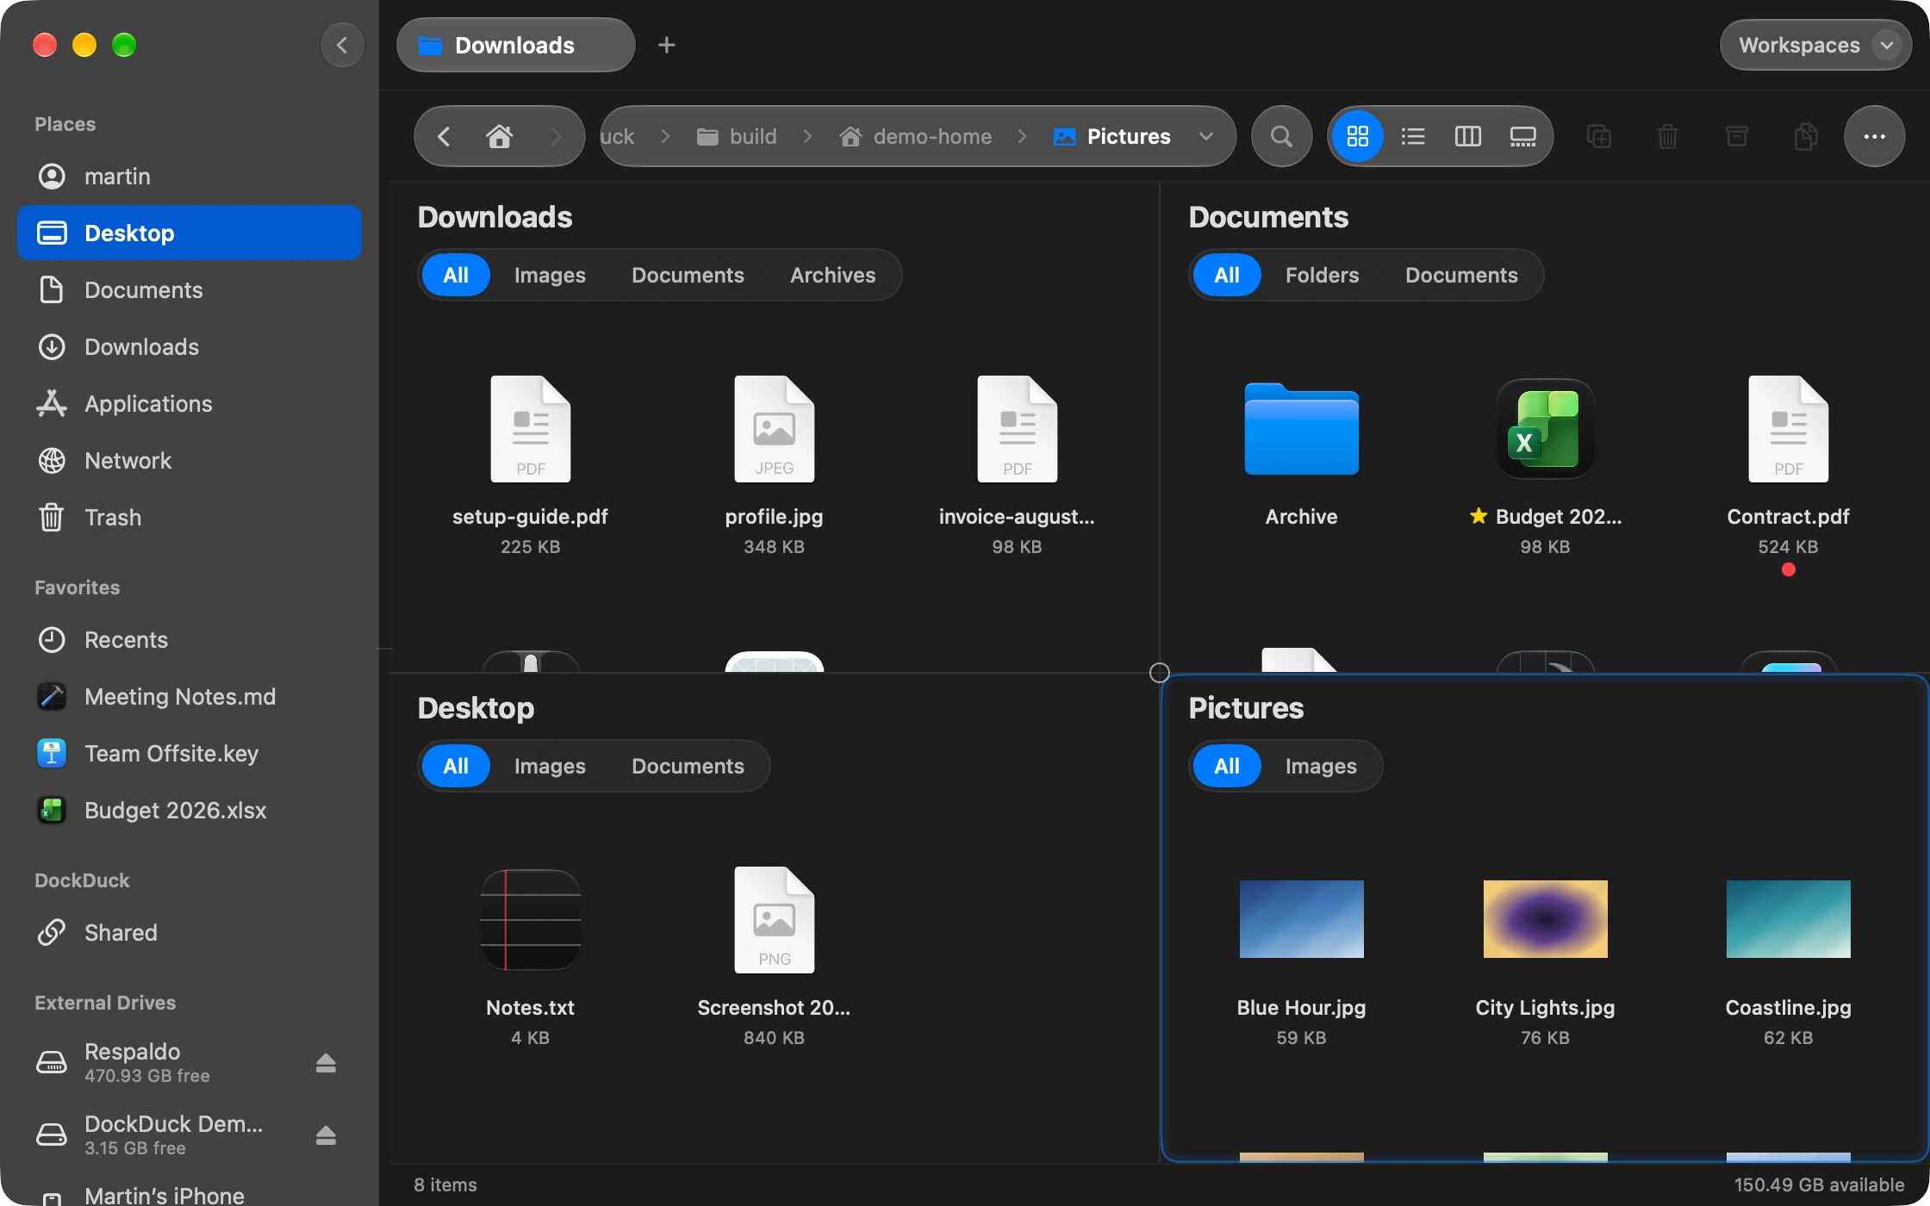Viewport: 1930px width, 1206px height.
Task: Open Applications in the sidebar
Action: pos(190,403)
